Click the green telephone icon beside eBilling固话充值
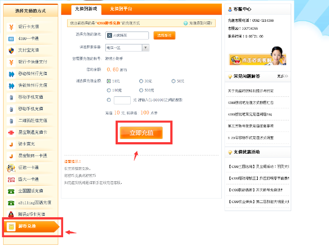The width and height of the screenshot is (329, 247). pyautogui.click(x=11, y=203)
